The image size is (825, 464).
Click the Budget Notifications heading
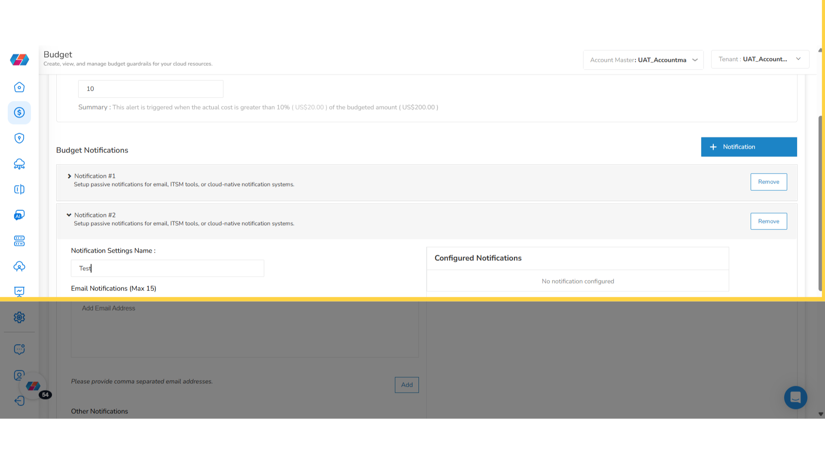pos(92,150)
